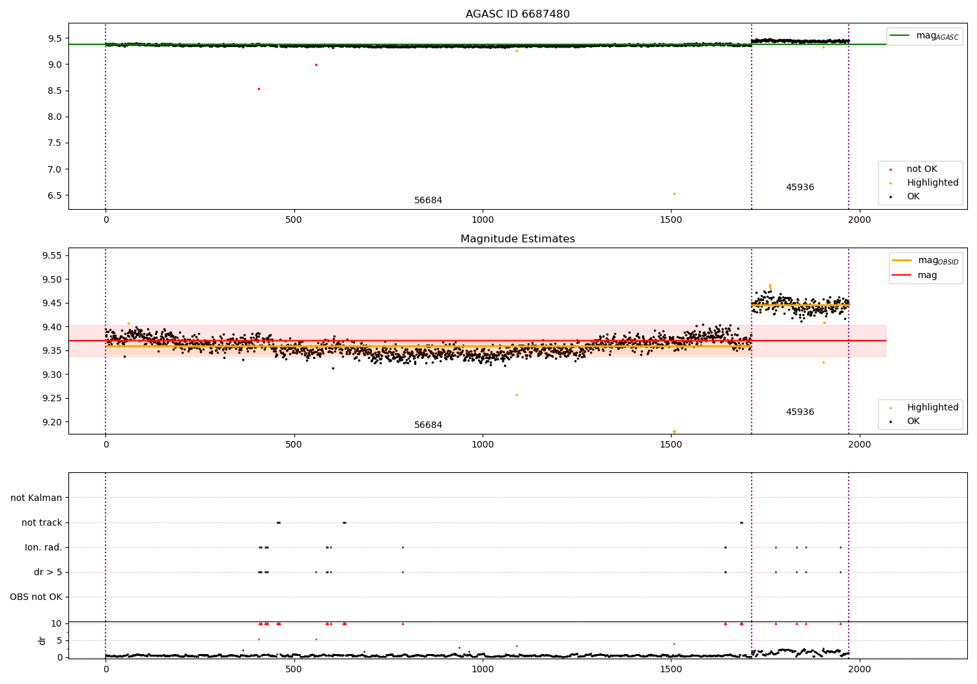Click the '56684' obsid label in middle plot
This screenshot has height=684, width=977.
tap(428, 425)
